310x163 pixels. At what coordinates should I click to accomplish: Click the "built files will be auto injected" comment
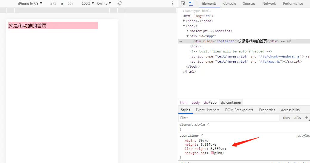point(231,51)
